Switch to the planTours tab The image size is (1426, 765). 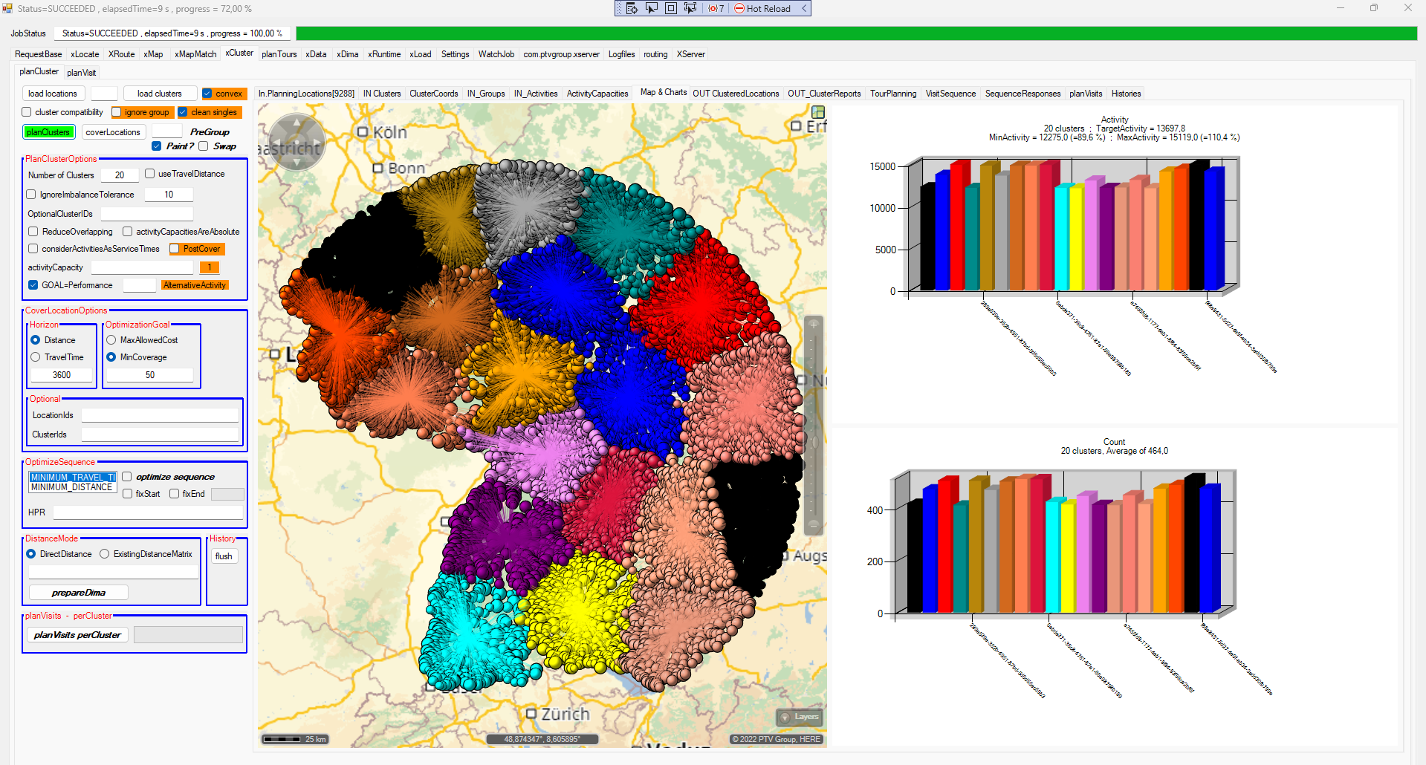(x=279, y=54)
